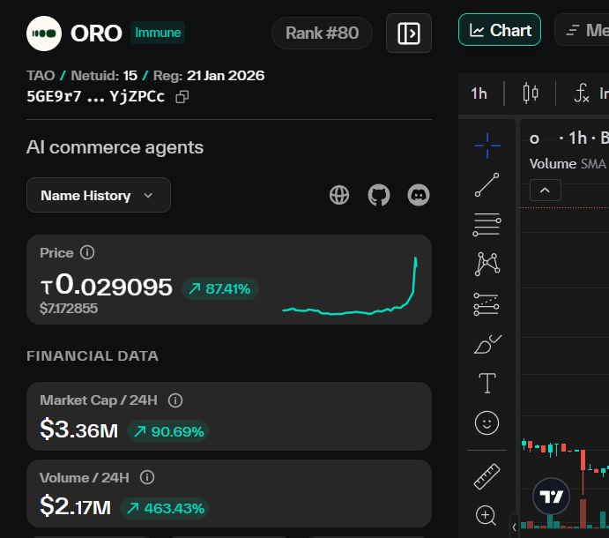
Task: Show Market Cap info icon
Action: (175, 400)
